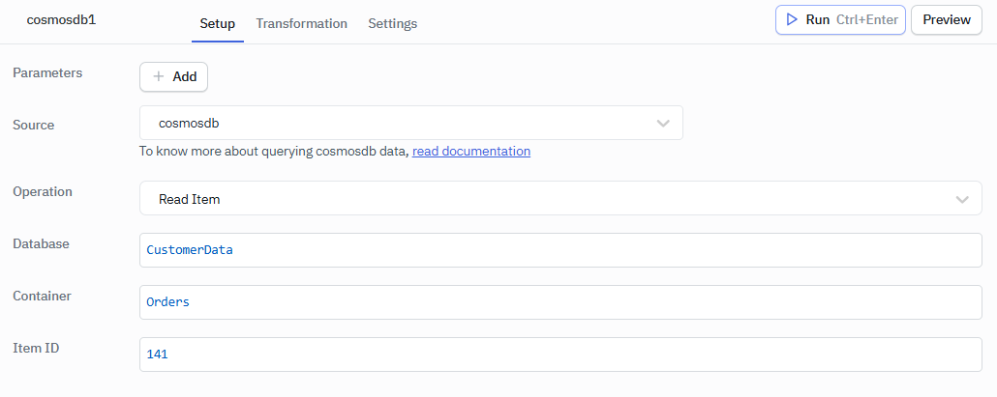The width and height of the screenshot is (997, 397).
Task: Click the Database field containing CustomerData
Action: coord(559,250)
